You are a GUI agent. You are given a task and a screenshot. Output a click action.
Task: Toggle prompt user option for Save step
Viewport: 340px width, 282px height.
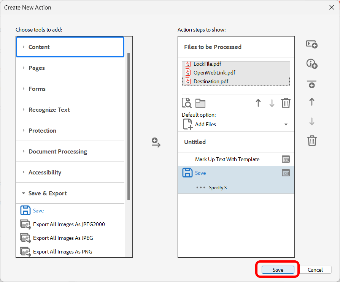click(x=286, y=173)
